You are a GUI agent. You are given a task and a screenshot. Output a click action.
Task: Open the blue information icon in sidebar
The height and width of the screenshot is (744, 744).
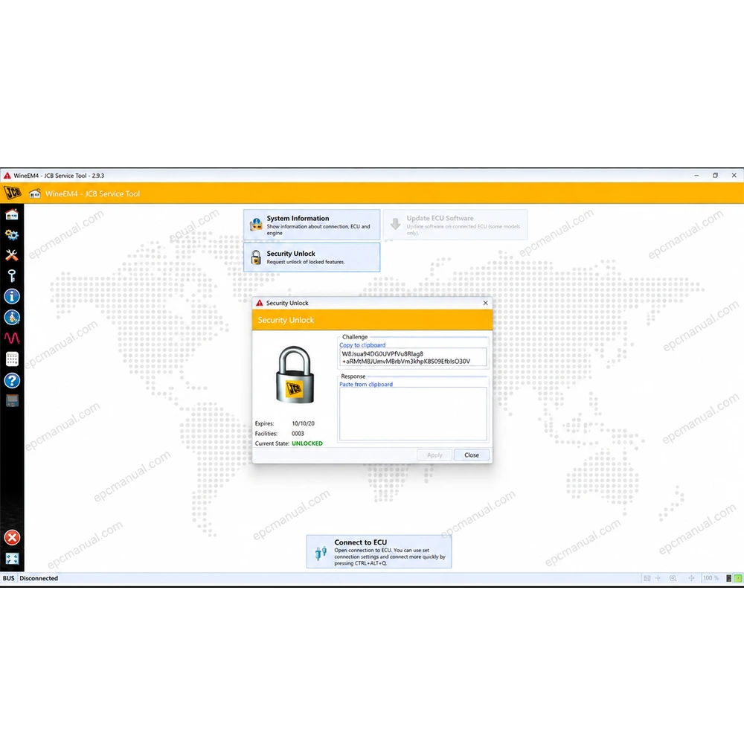click(12, 297)
